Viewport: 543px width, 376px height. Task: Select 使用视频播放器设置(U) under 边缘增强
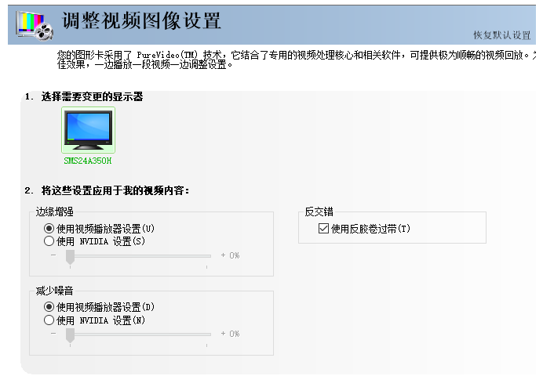pos(49,229)
